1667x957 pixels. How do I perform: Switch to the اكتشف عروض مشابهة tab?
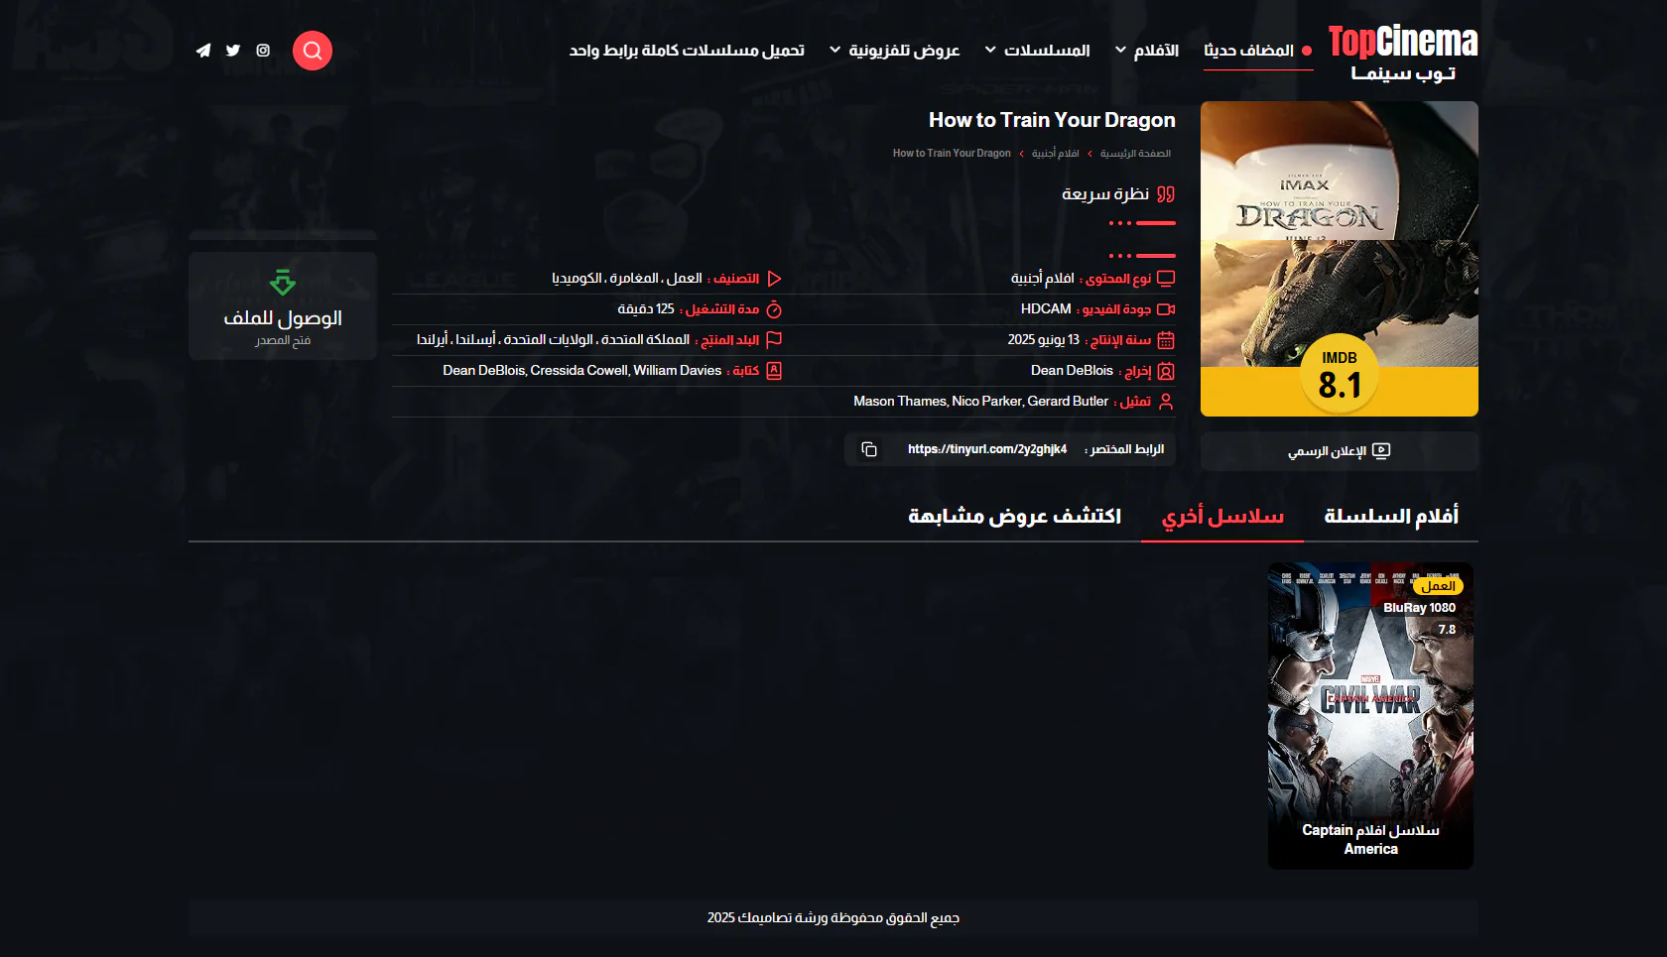tap(1014, 516)
